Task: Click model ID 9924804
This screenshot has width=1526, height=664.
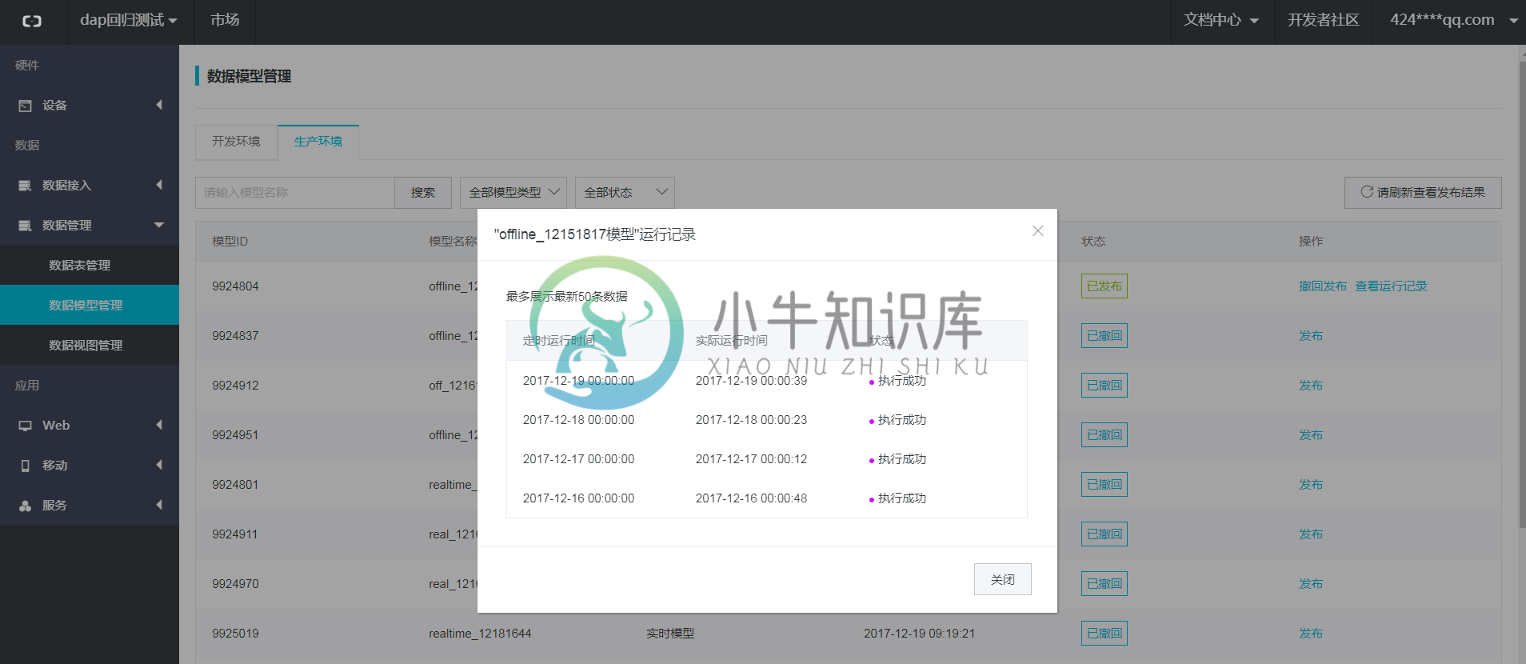Action: click(235, 286)
